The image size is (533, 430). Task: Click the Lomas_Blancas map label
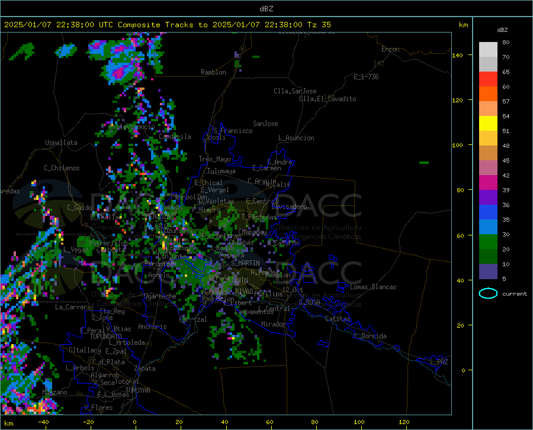point(373,287)
